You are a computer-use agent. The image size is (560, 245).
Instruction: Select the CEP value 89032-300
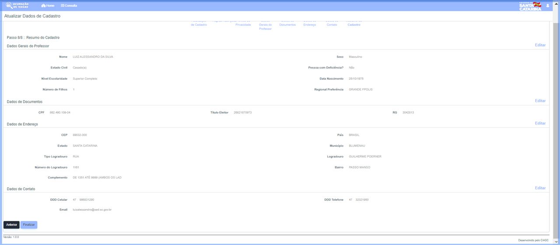pos(80,135)
